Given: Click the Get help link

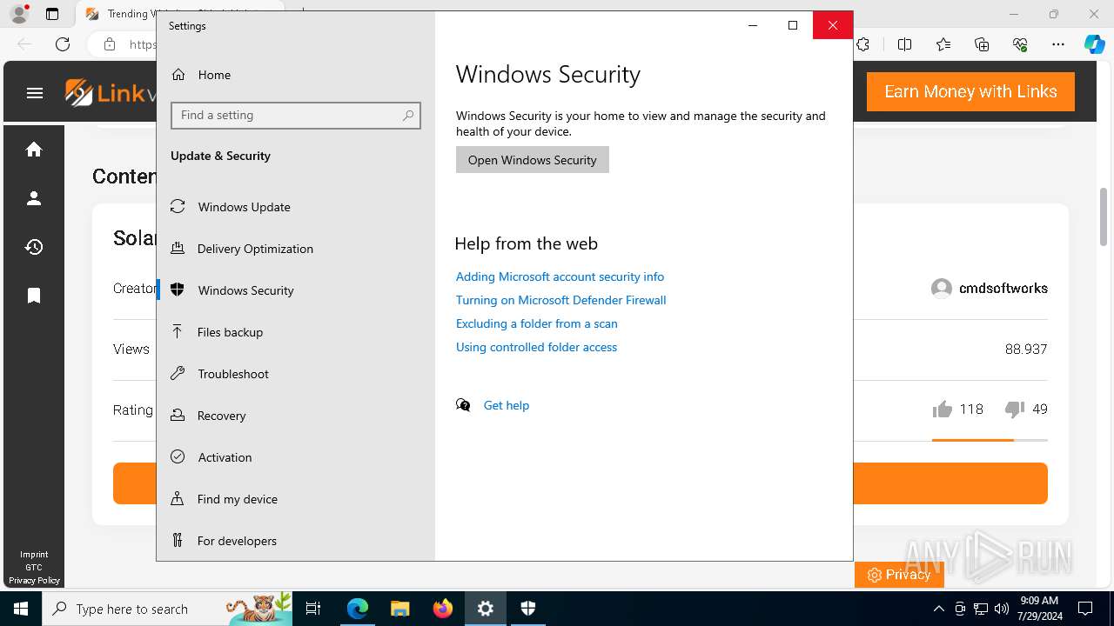Looking at the screenshot, I should (x=507, y=405).
